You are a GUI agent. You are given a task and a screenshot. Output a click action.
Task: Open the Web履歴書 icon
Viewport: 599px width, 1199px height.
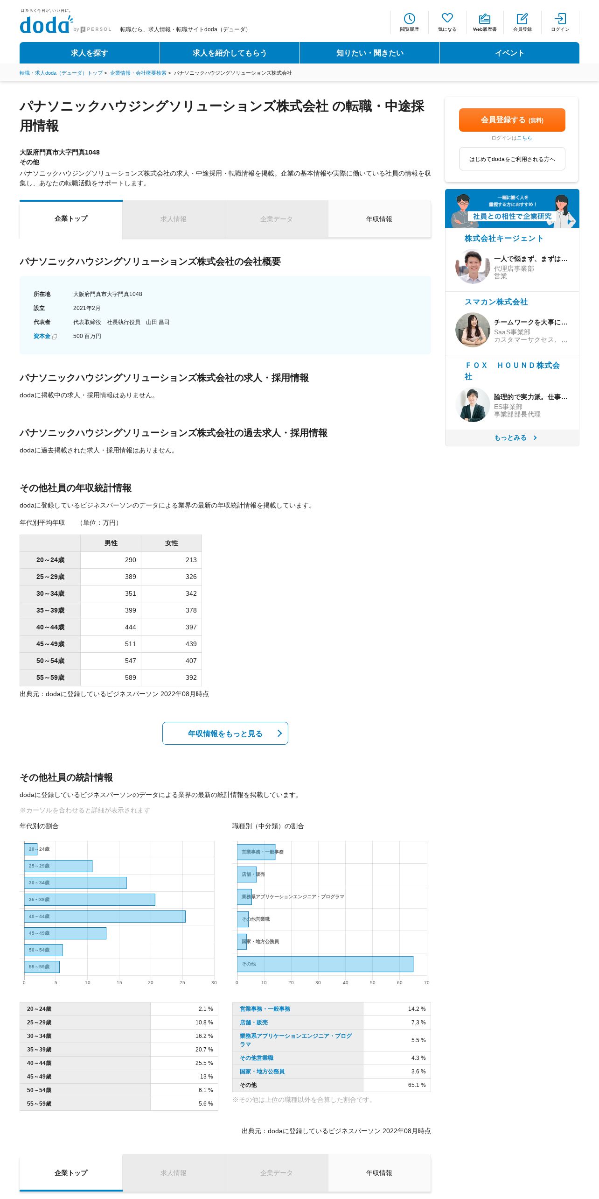click(485, 19)
